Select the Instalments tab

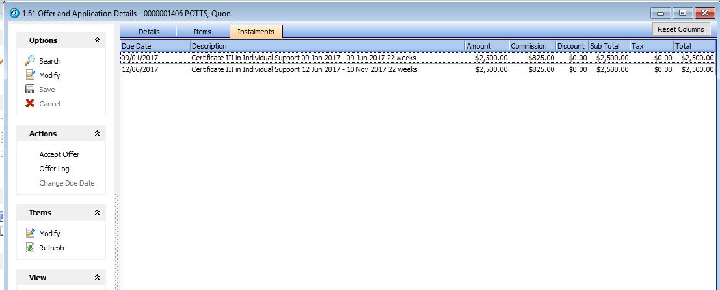256,32
